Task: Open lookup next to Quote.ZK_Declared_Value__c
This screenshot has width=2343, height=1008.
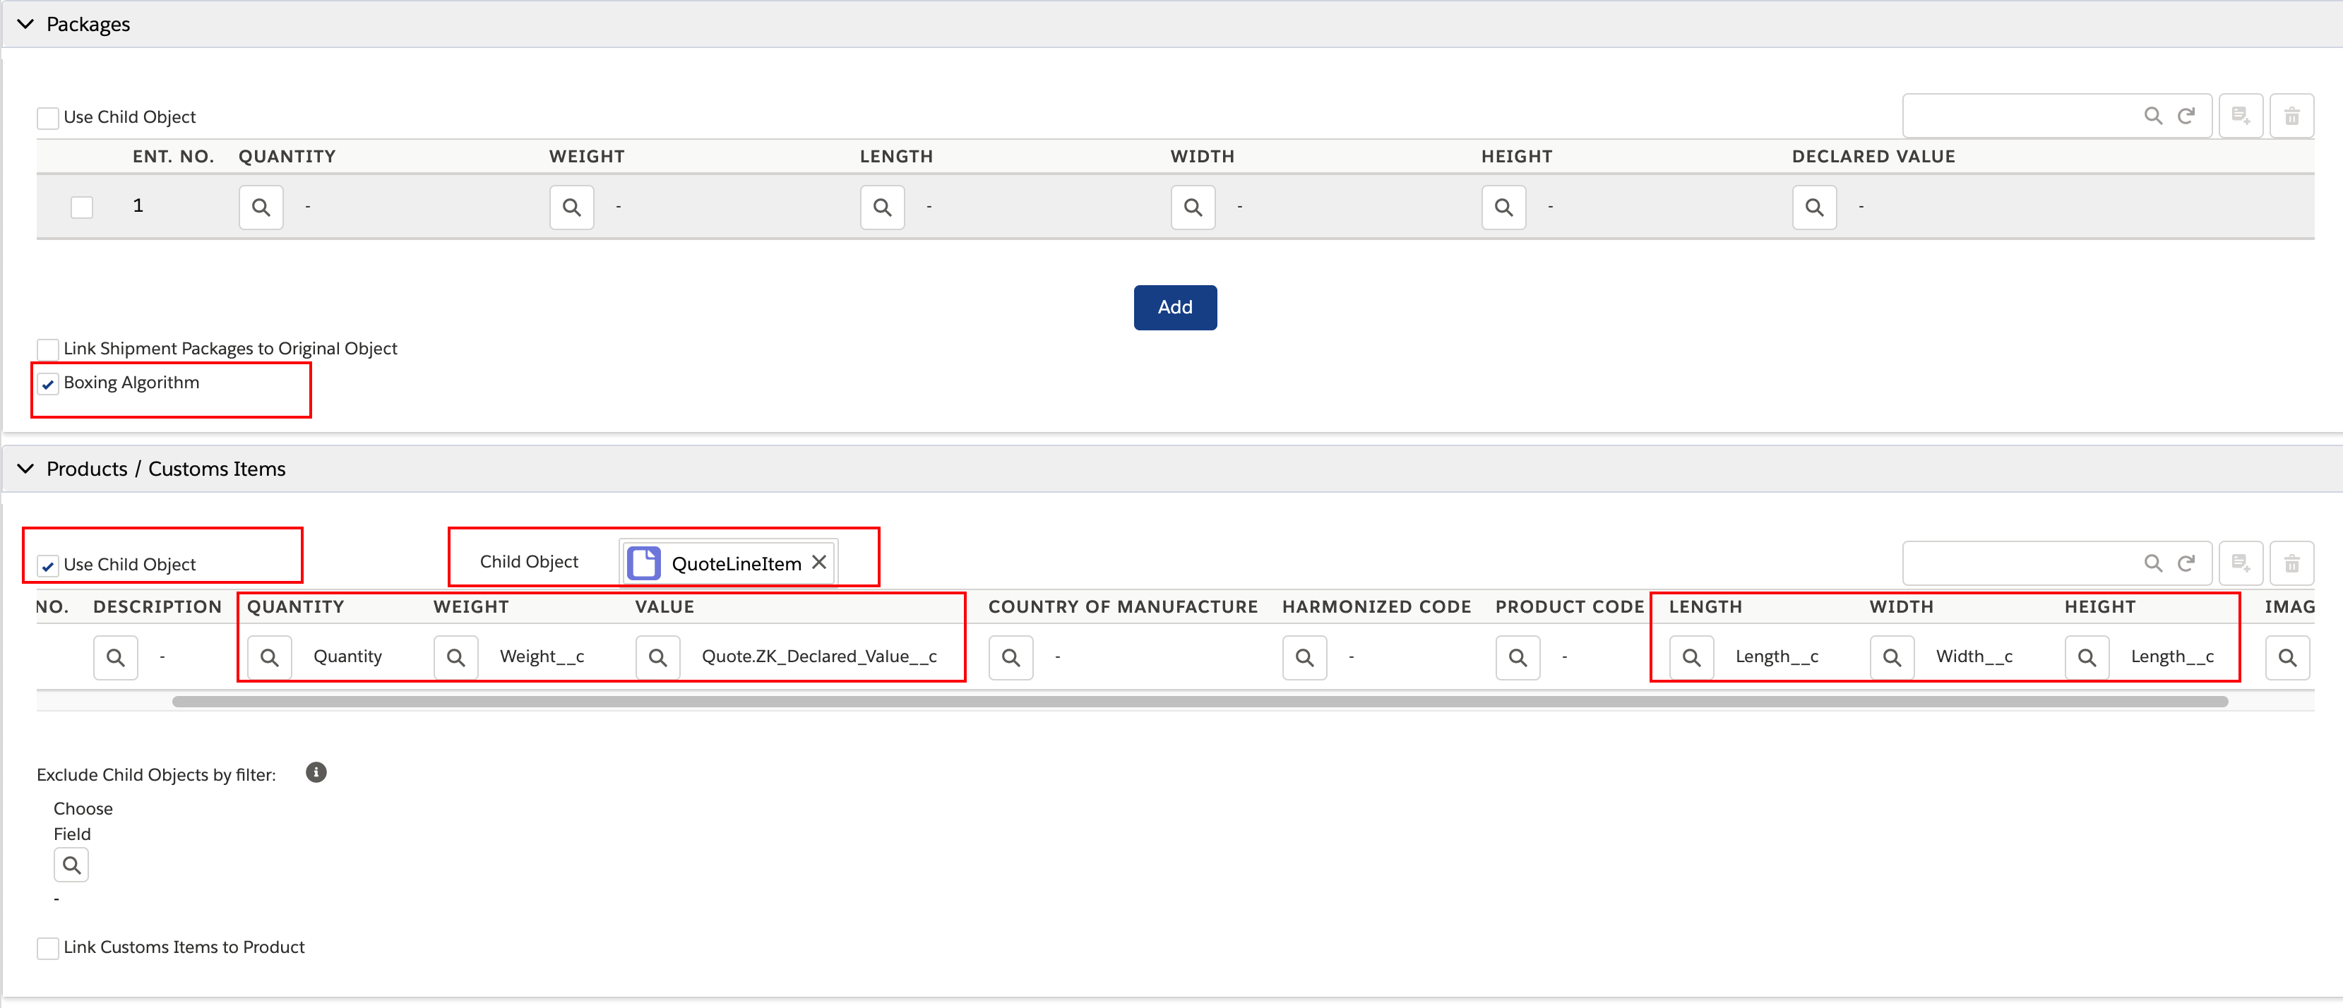Action: [657, 657]
